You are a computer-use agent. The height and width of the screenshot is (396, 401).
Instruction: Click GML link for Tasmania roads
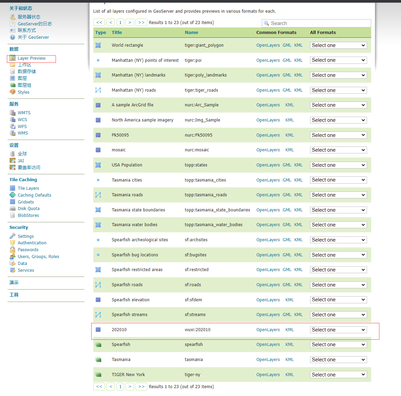click(287, 195)
